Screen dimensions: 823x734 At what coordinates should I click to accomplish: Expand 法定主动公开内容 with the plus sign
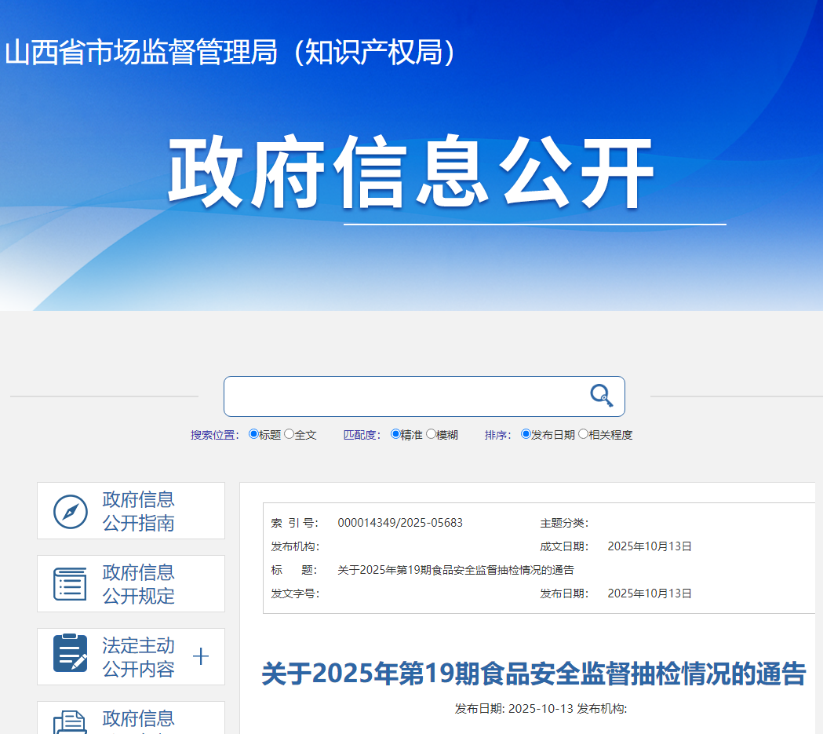[201, 656]
